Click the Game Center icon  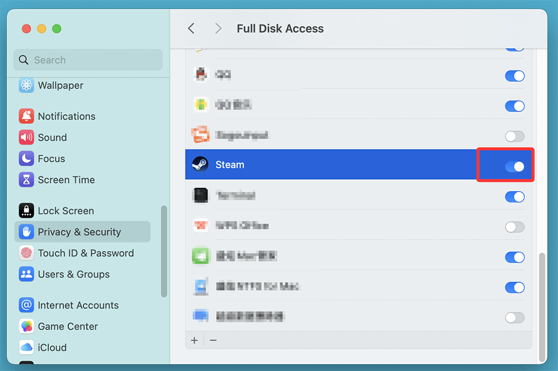(x=26, y=326)
